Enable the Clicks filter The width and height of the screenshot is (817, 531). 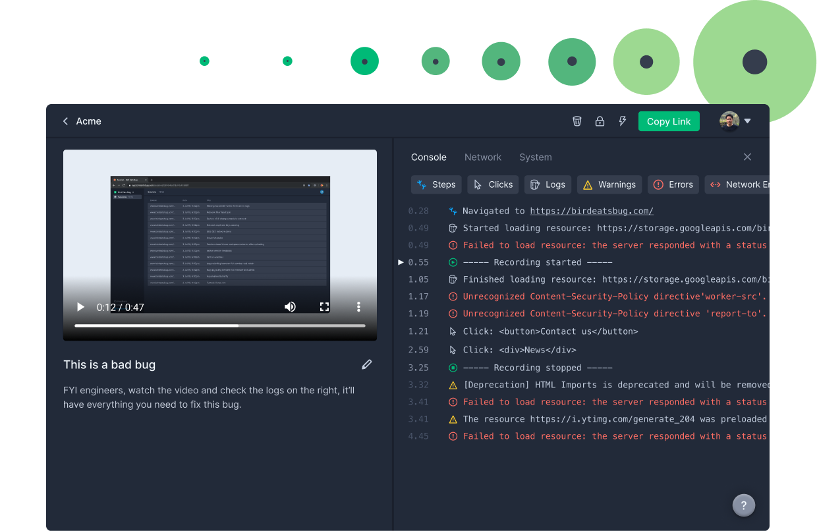[x=492, y=184]
